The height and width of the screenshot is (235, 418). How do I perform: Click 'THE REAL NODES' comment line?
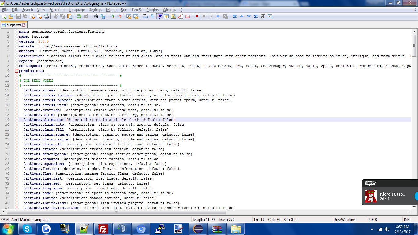[36, 80]
